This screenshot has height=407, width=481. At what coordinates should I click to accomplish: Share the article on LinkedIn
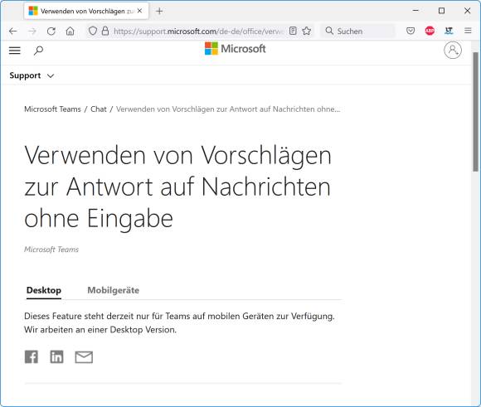(56, 356)
